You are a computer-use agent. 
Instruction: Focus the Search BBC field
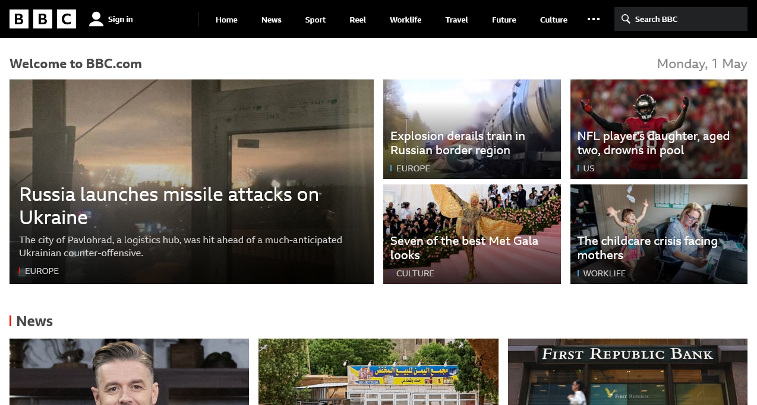(x=681, y=19)
